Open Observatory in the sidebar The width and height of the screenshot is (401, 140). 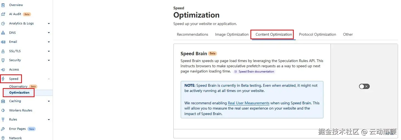click(18, 86)
